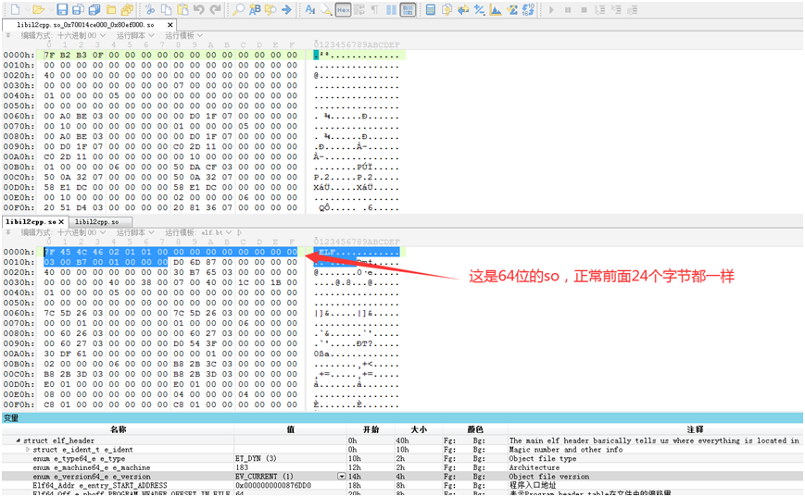Click 7F byte at upper pane offset 0000h
This screenshot has height=497, width=805.
[x=49, y=55]
